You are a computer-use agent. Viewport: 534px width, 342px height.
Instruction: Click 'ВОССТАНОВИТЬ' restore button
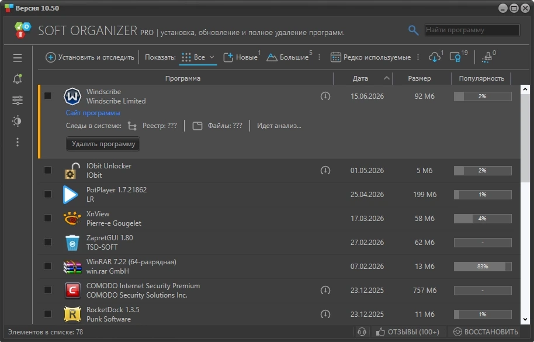tap(486, 332)
